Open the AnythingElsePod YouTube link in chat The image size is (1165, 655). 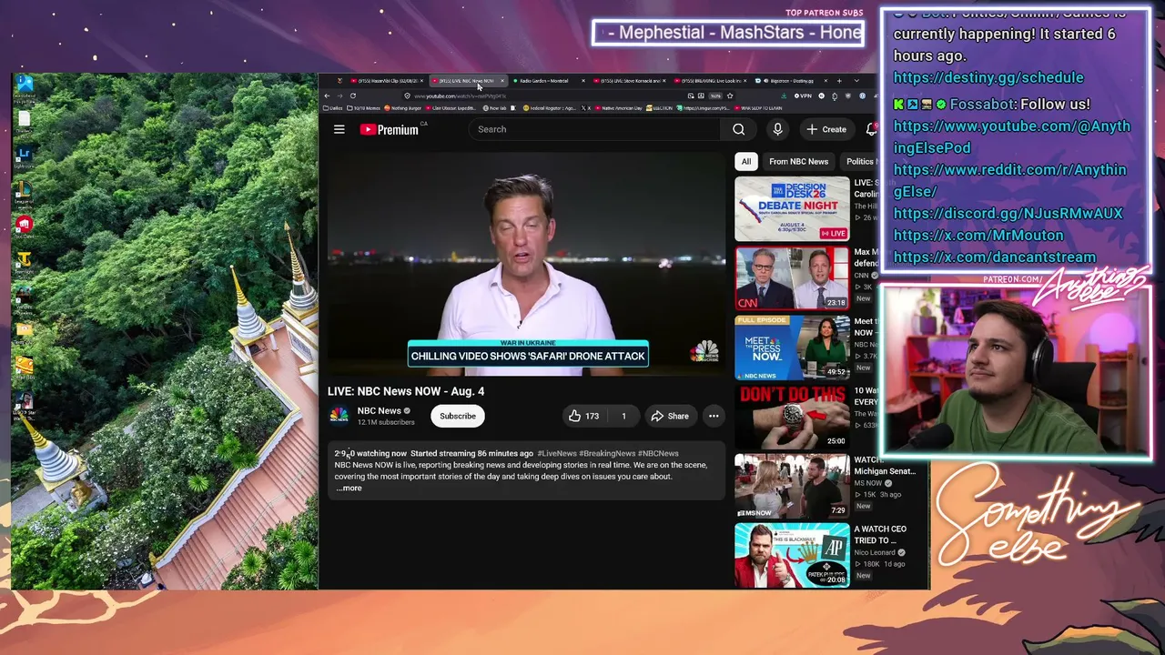click(x=1012, y=136)
